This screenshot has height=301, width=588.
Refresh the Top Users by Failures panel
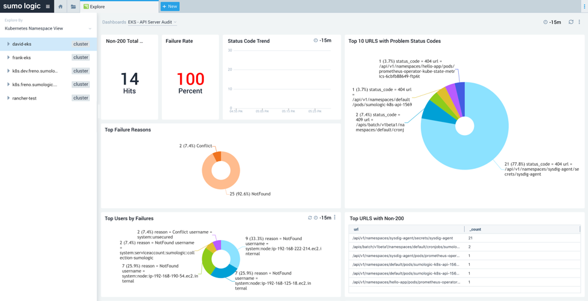pos(310,218)
